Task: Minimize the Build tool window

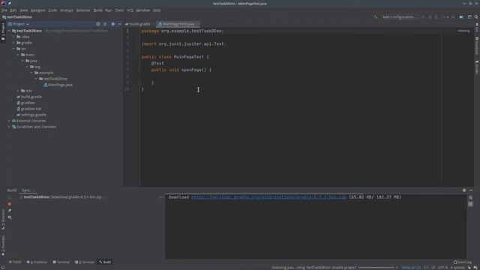Action: click(471, 190)
